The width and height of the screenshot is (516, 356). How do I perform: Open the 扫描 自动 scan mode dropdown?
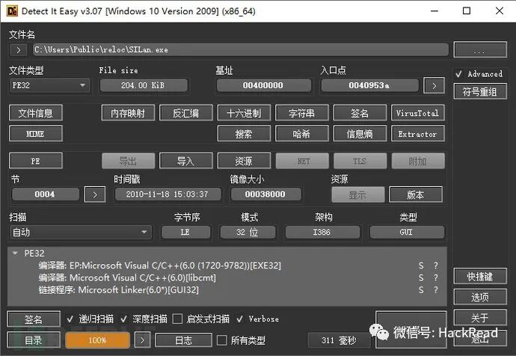click(x=81, y=233)
